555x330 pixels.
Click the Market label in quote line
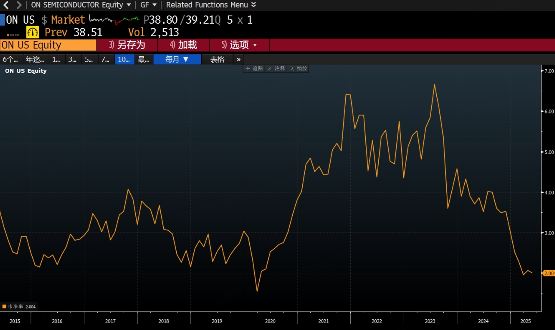pos(68,20)
